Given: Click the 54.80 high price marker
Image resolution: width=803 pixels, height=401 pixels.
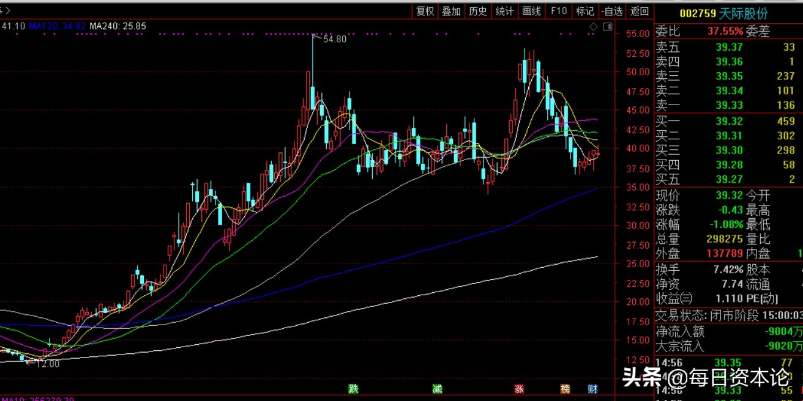Looking at the screenshot, I should [x=334, y=39].
